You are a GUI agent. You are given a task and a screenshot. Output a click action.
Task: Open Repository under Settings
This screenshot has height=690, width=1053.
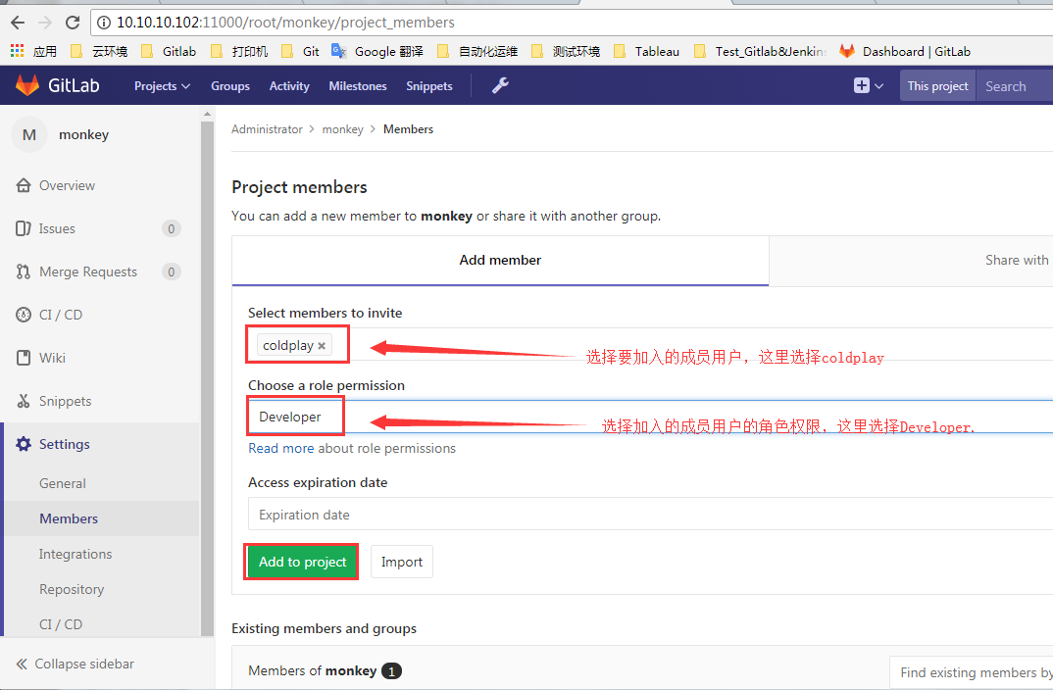pos(72,589)
